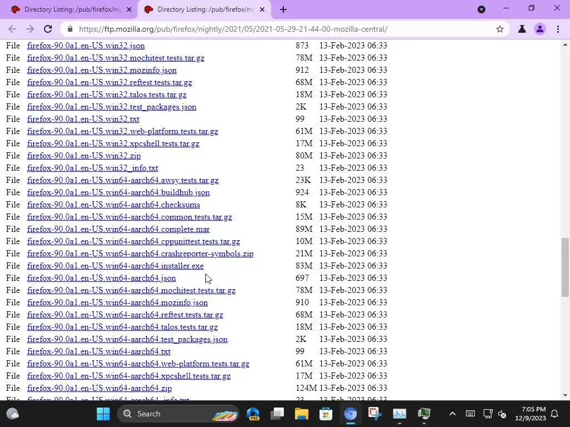
Task: View site information via the lock icon
Action: coord(70,29)
